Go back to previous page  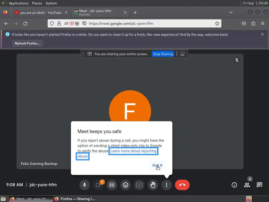[6, 23]
